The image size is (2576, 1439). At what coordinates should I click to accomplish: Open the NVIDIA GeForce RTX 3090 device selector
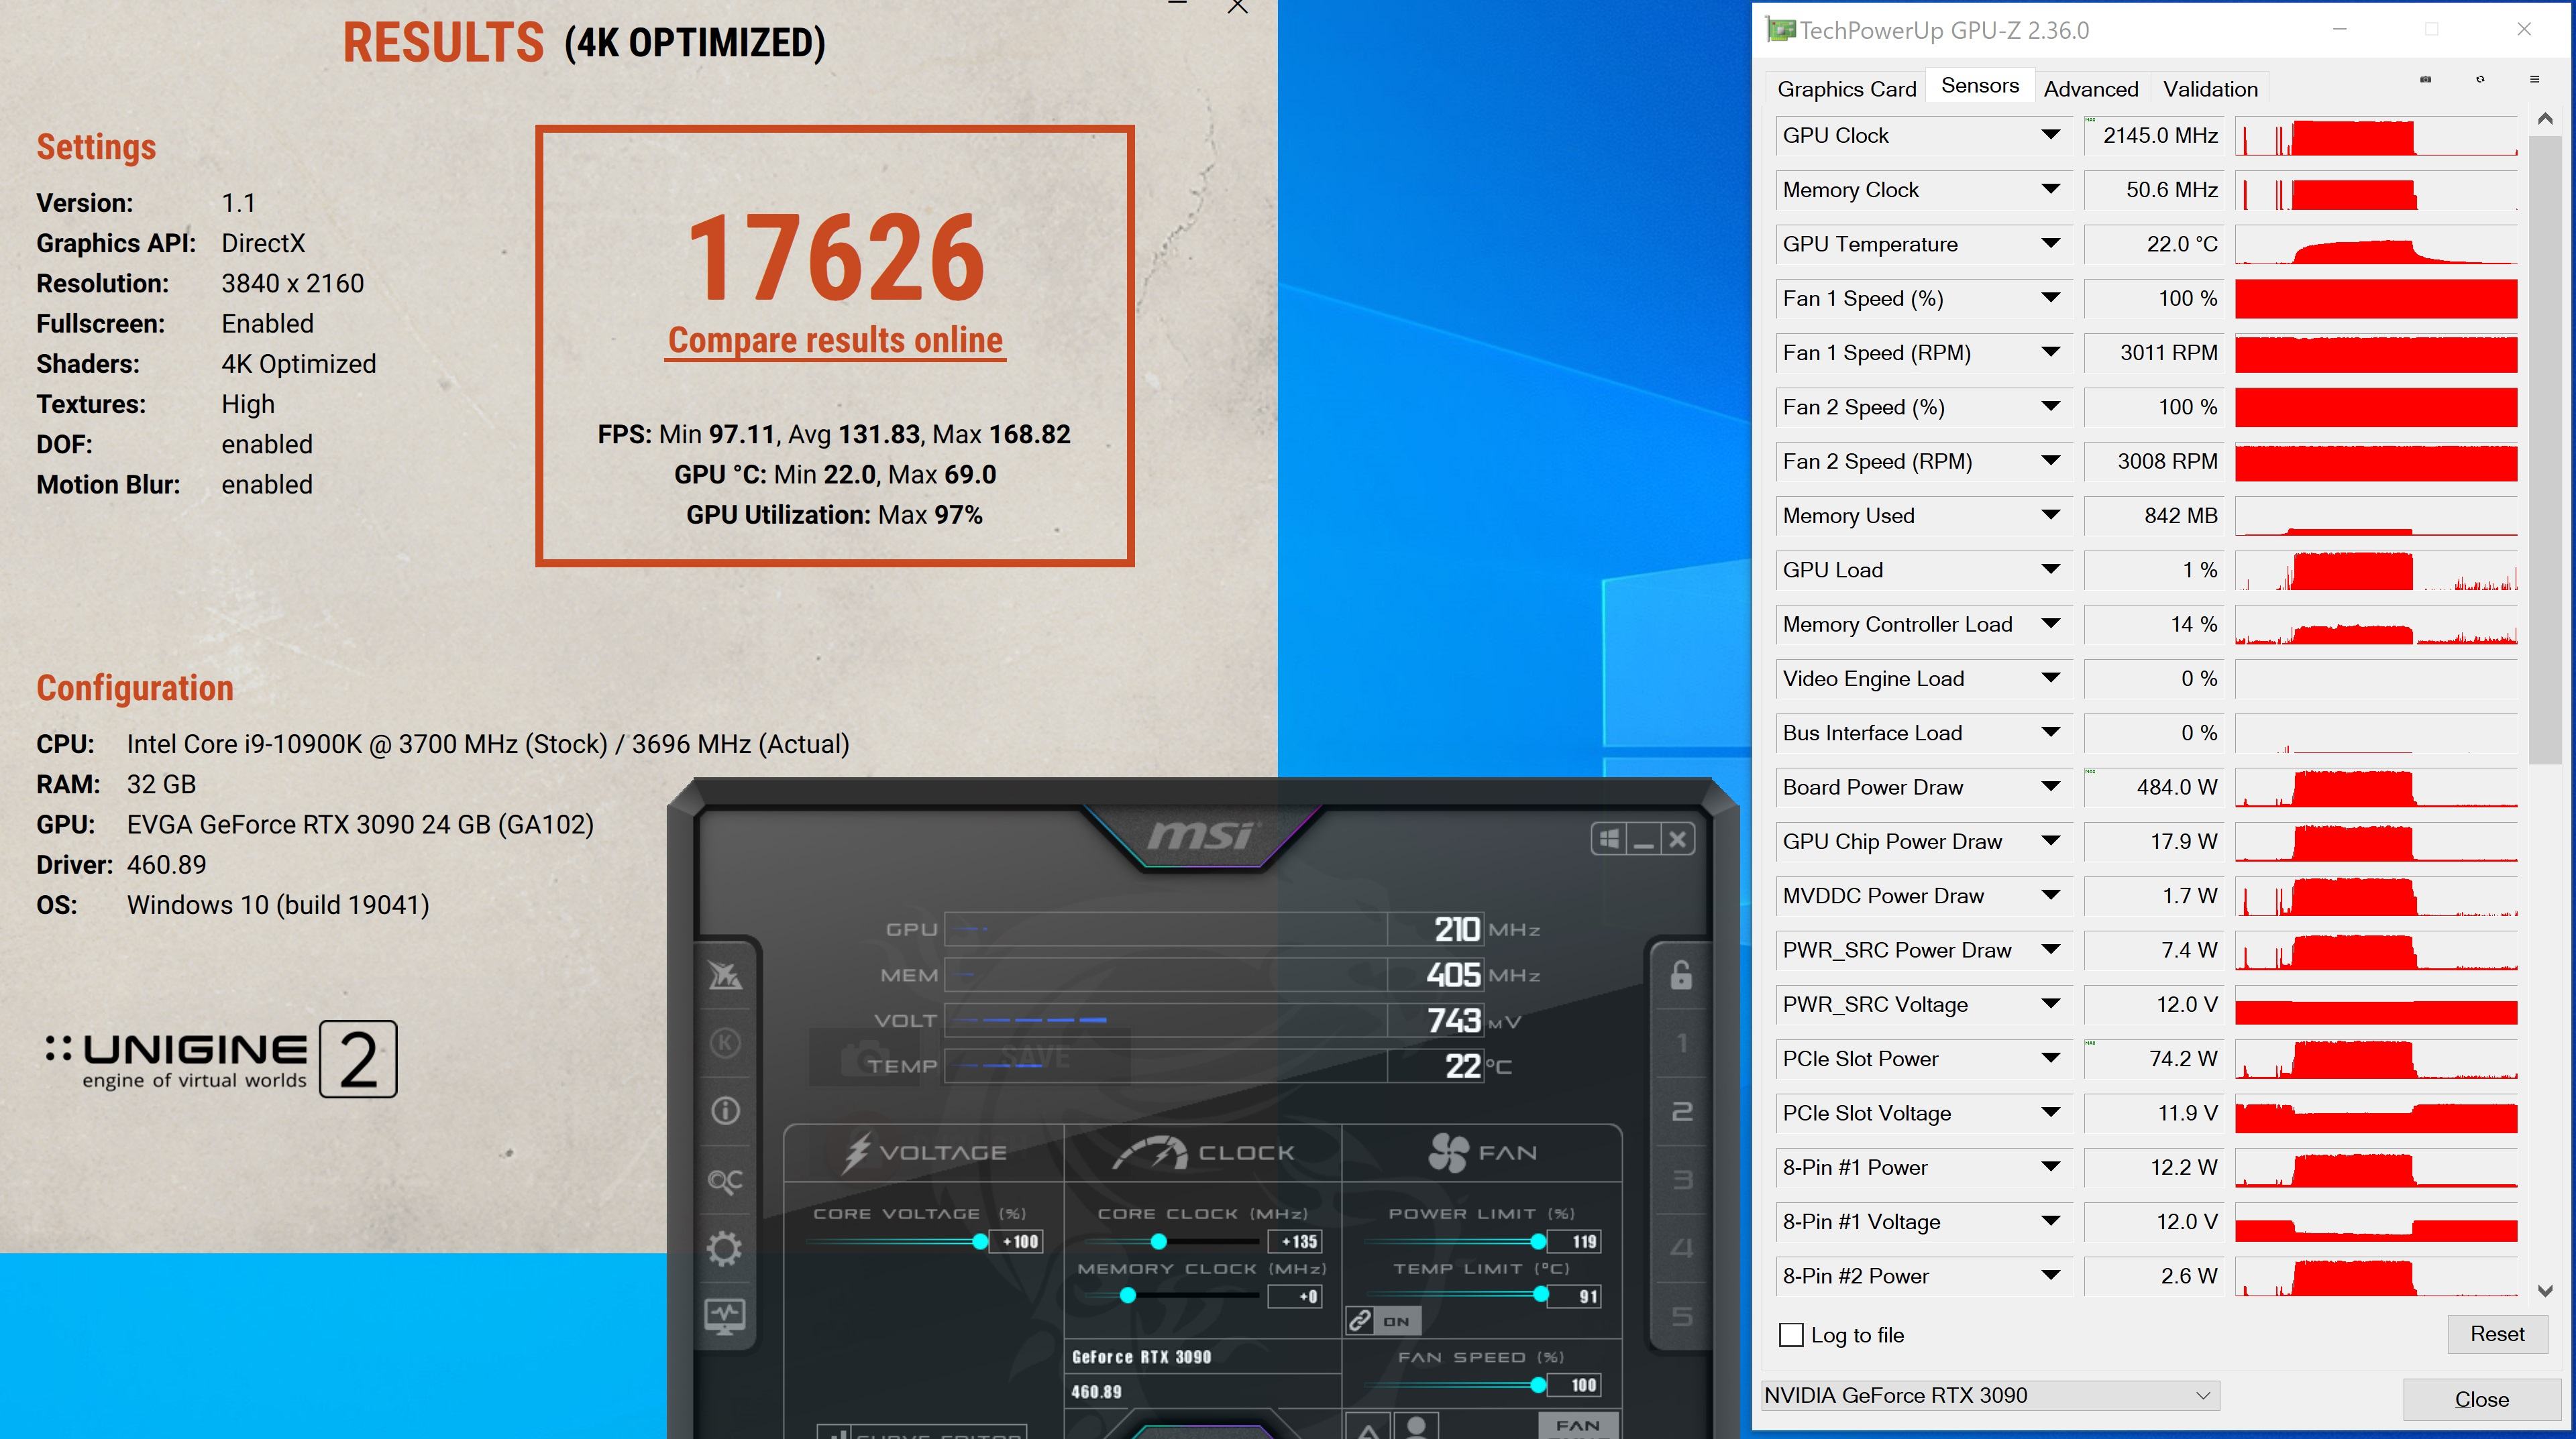(1989, 1395)
